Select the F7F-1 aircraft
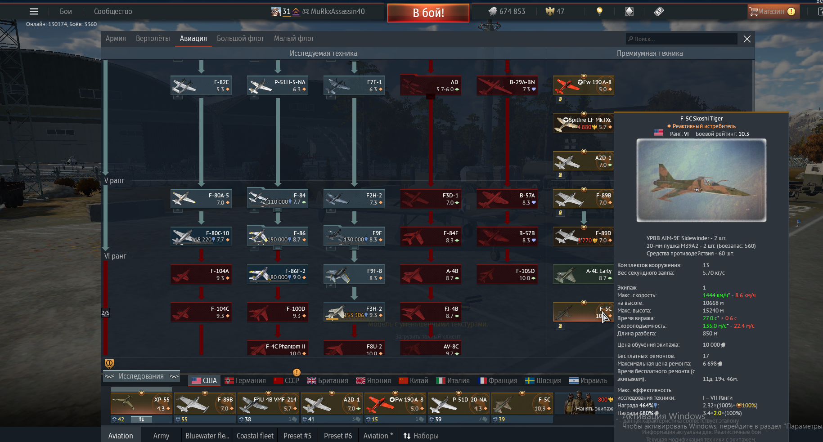Viewport: 823px width, 442px height. coord(354,85)
